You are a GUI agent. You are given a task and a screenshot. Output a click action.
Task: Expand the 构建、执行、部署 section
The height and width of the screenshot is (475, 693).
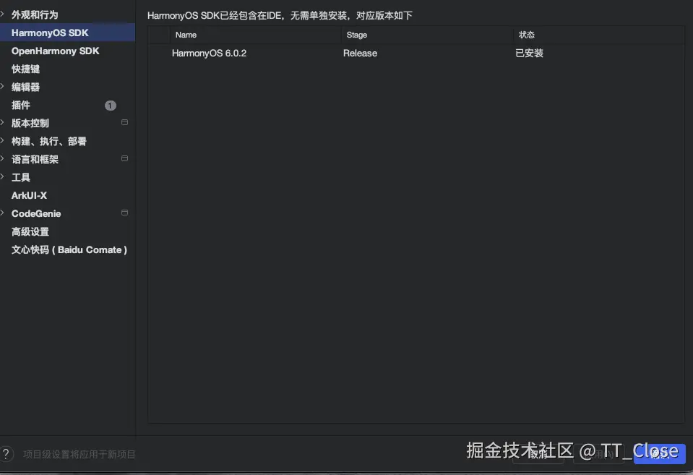(x=3, y=141)
